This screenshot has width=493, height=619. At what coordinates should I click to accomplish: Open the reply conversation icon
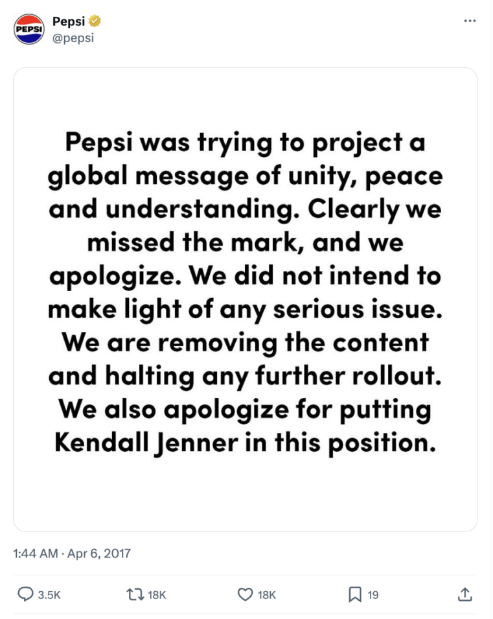(27, 592)
